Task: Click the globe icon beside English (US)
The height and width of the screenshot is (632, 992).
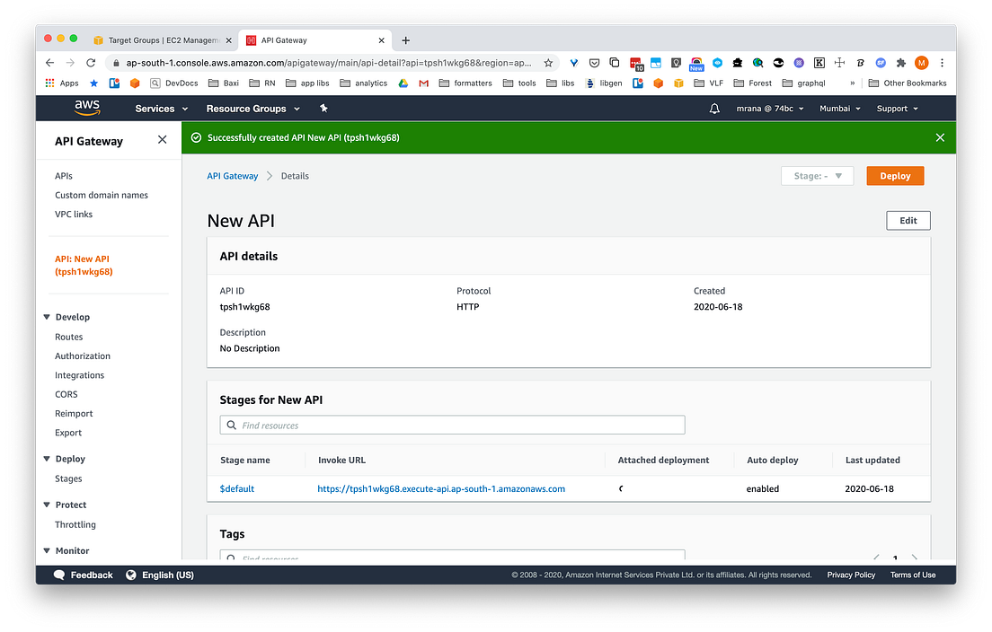Action: click(x=134, y=575)
